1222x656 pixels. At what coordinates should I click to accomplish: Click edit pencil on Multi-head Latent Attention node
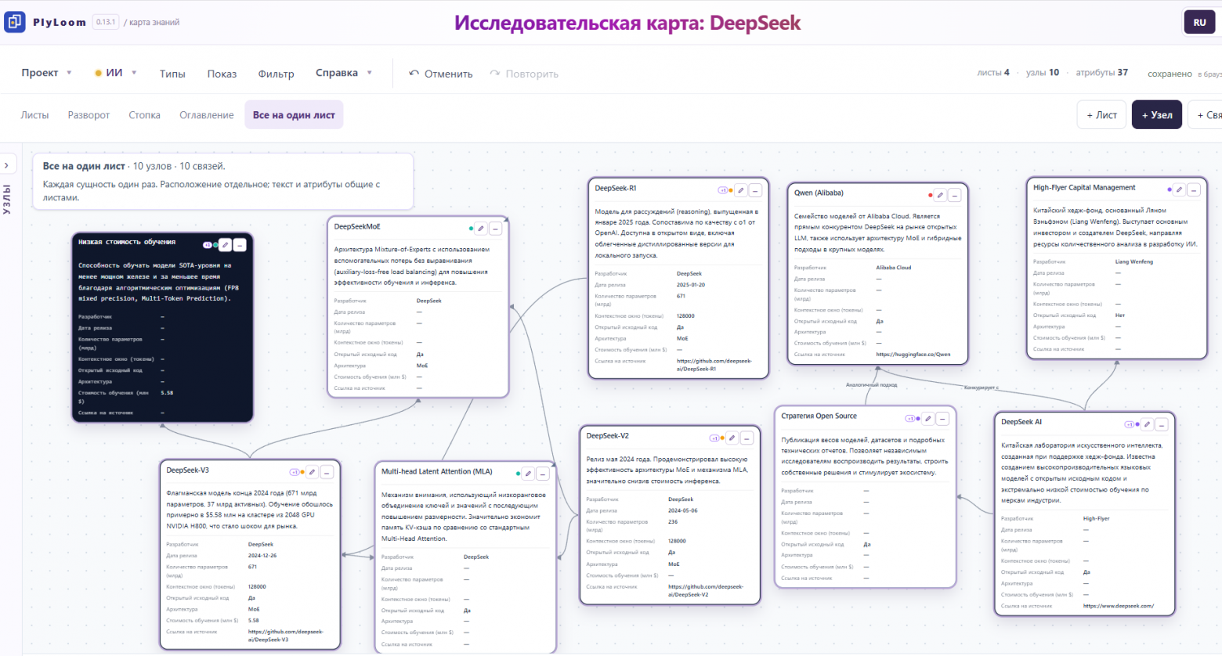pos(528,474)
